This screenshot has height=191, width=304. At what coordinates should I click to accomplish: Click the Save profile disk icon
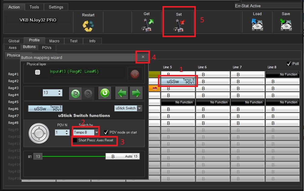tap(286, 25)
